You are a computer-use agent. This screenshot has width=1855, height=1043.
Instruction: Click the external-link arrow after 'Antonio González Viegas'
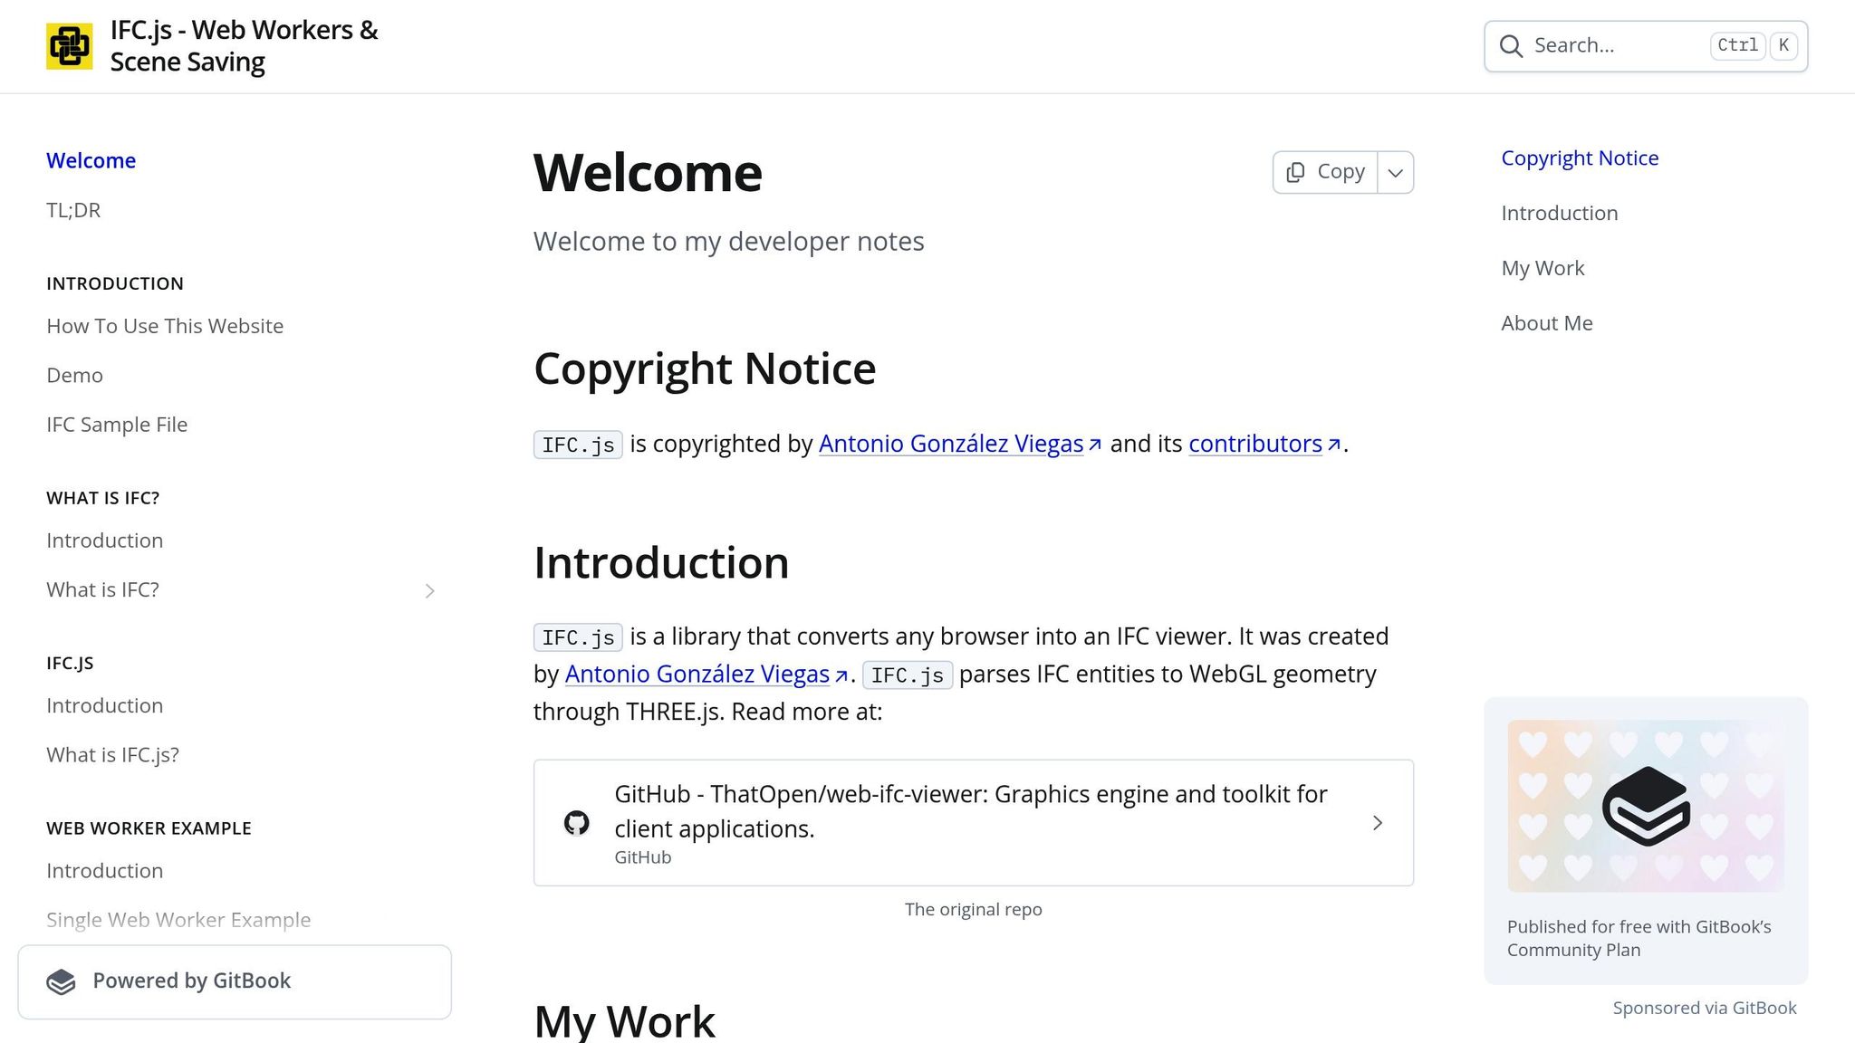[x=1095, y=445]
